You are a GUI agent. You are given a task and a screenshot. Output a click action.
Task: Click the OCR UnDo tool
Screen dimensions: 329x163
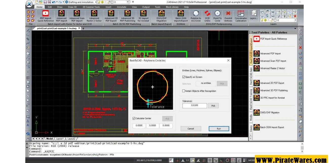[x=207, y=16]
